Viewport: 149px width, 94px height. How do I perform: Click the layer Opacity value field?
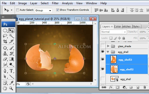[142, 32]
